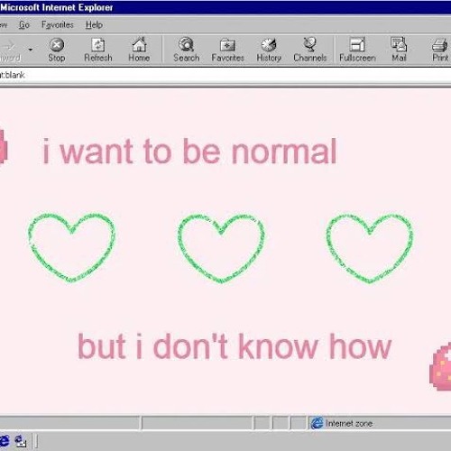The image size is (451, 451).
Task: Go to the Home page
Action: [139, 50]
